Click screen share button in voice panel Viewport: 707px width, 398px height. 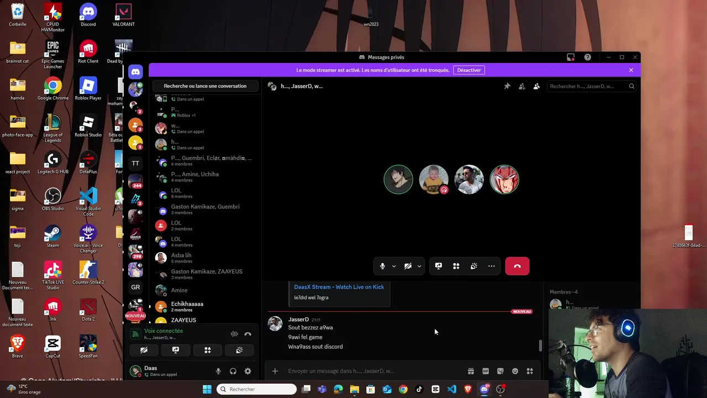coord(176,350)
